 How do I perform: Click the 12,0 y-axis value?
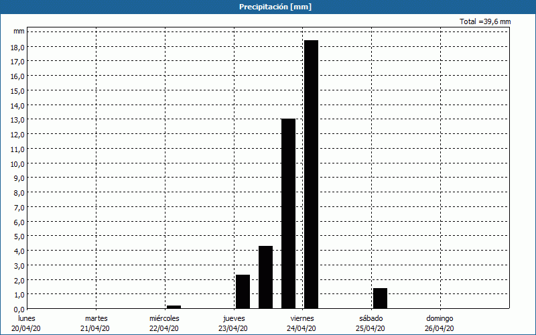(x=18, y=135)
